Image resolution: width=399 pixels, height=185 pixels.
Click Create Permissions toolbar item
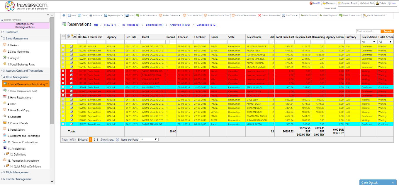tap(374, 15)
